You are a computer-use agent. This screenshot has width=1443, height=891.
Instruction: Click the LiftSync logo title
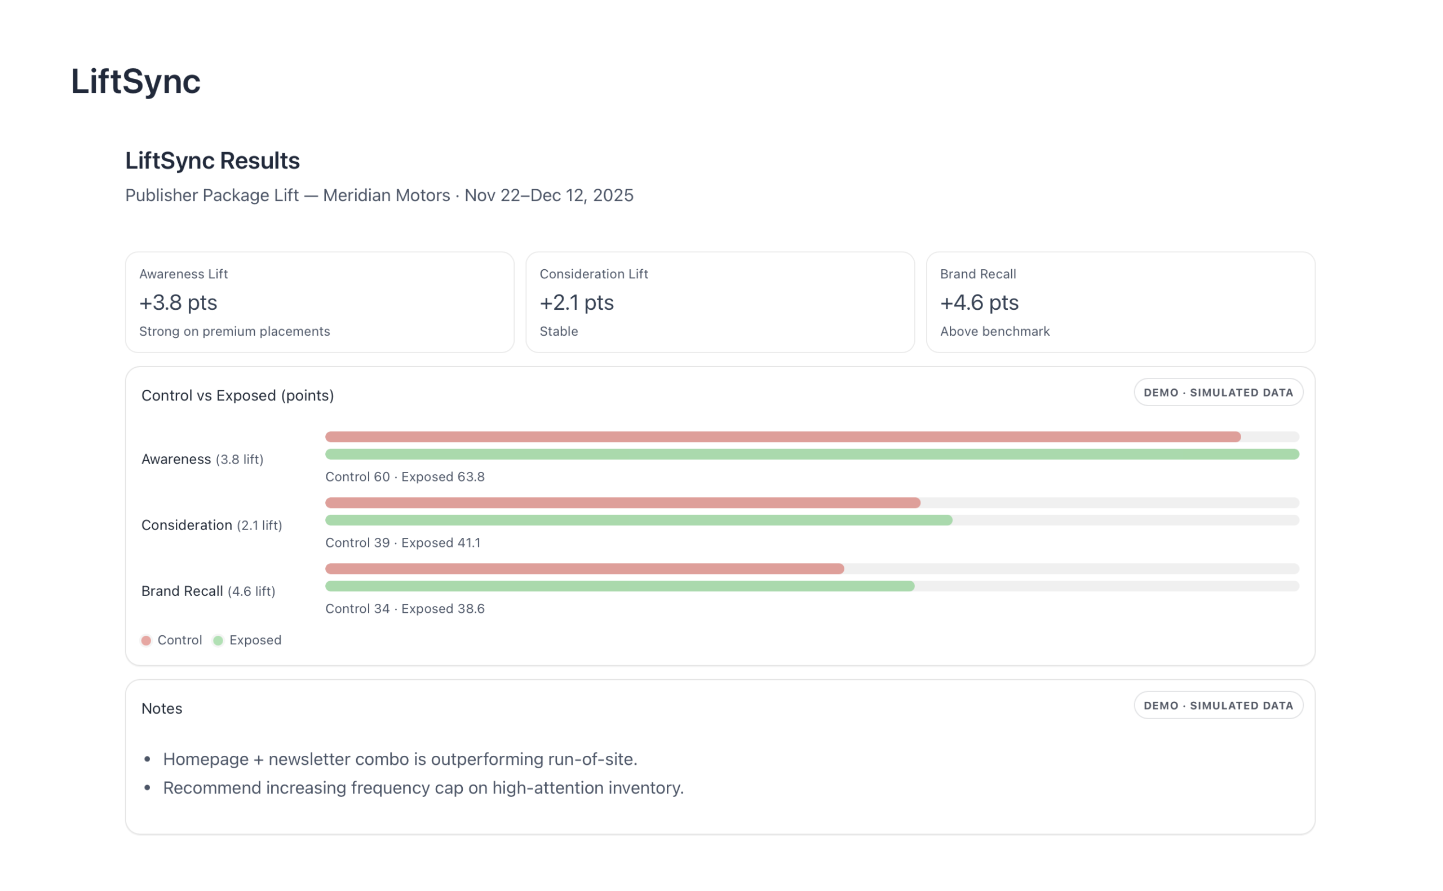[x=136, y=81]
